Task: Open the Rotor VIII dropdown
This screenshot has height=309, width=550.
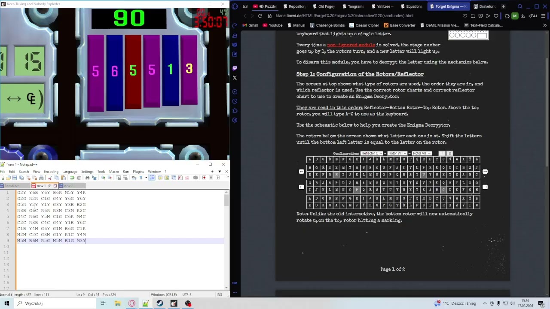Action: [397, 153]
